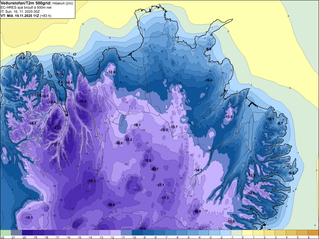Select the -17.1 temperature reading
This screenshot has height=239, width=319.
pyautogui.click(x=160, y=185)
